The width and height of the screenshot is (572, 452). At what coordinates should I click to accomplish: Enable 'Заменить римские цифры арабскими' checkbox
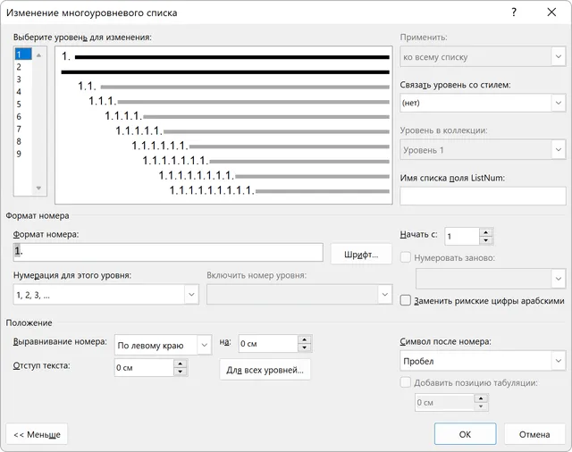(x=405, y=301)
